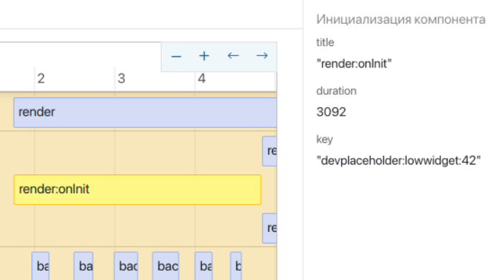
Task: Click axis tick label '3'
Action: [121, 78]
